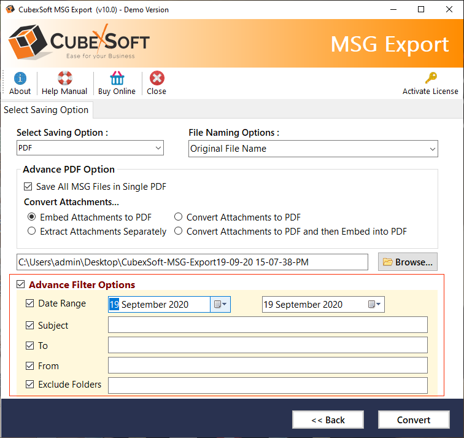Click the From filter text field

pos(268,365)
